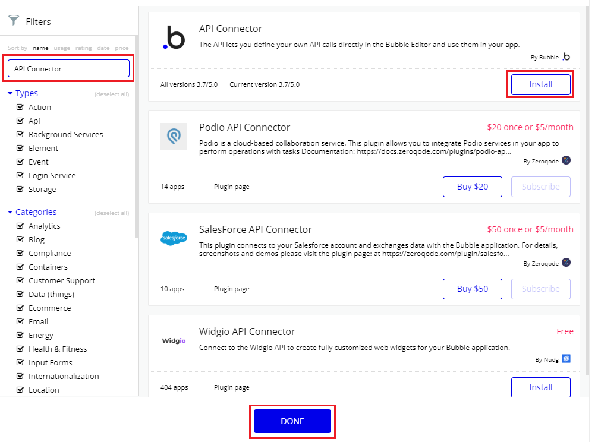
Task: Click the Filters funnel icon
Action: 13,21
